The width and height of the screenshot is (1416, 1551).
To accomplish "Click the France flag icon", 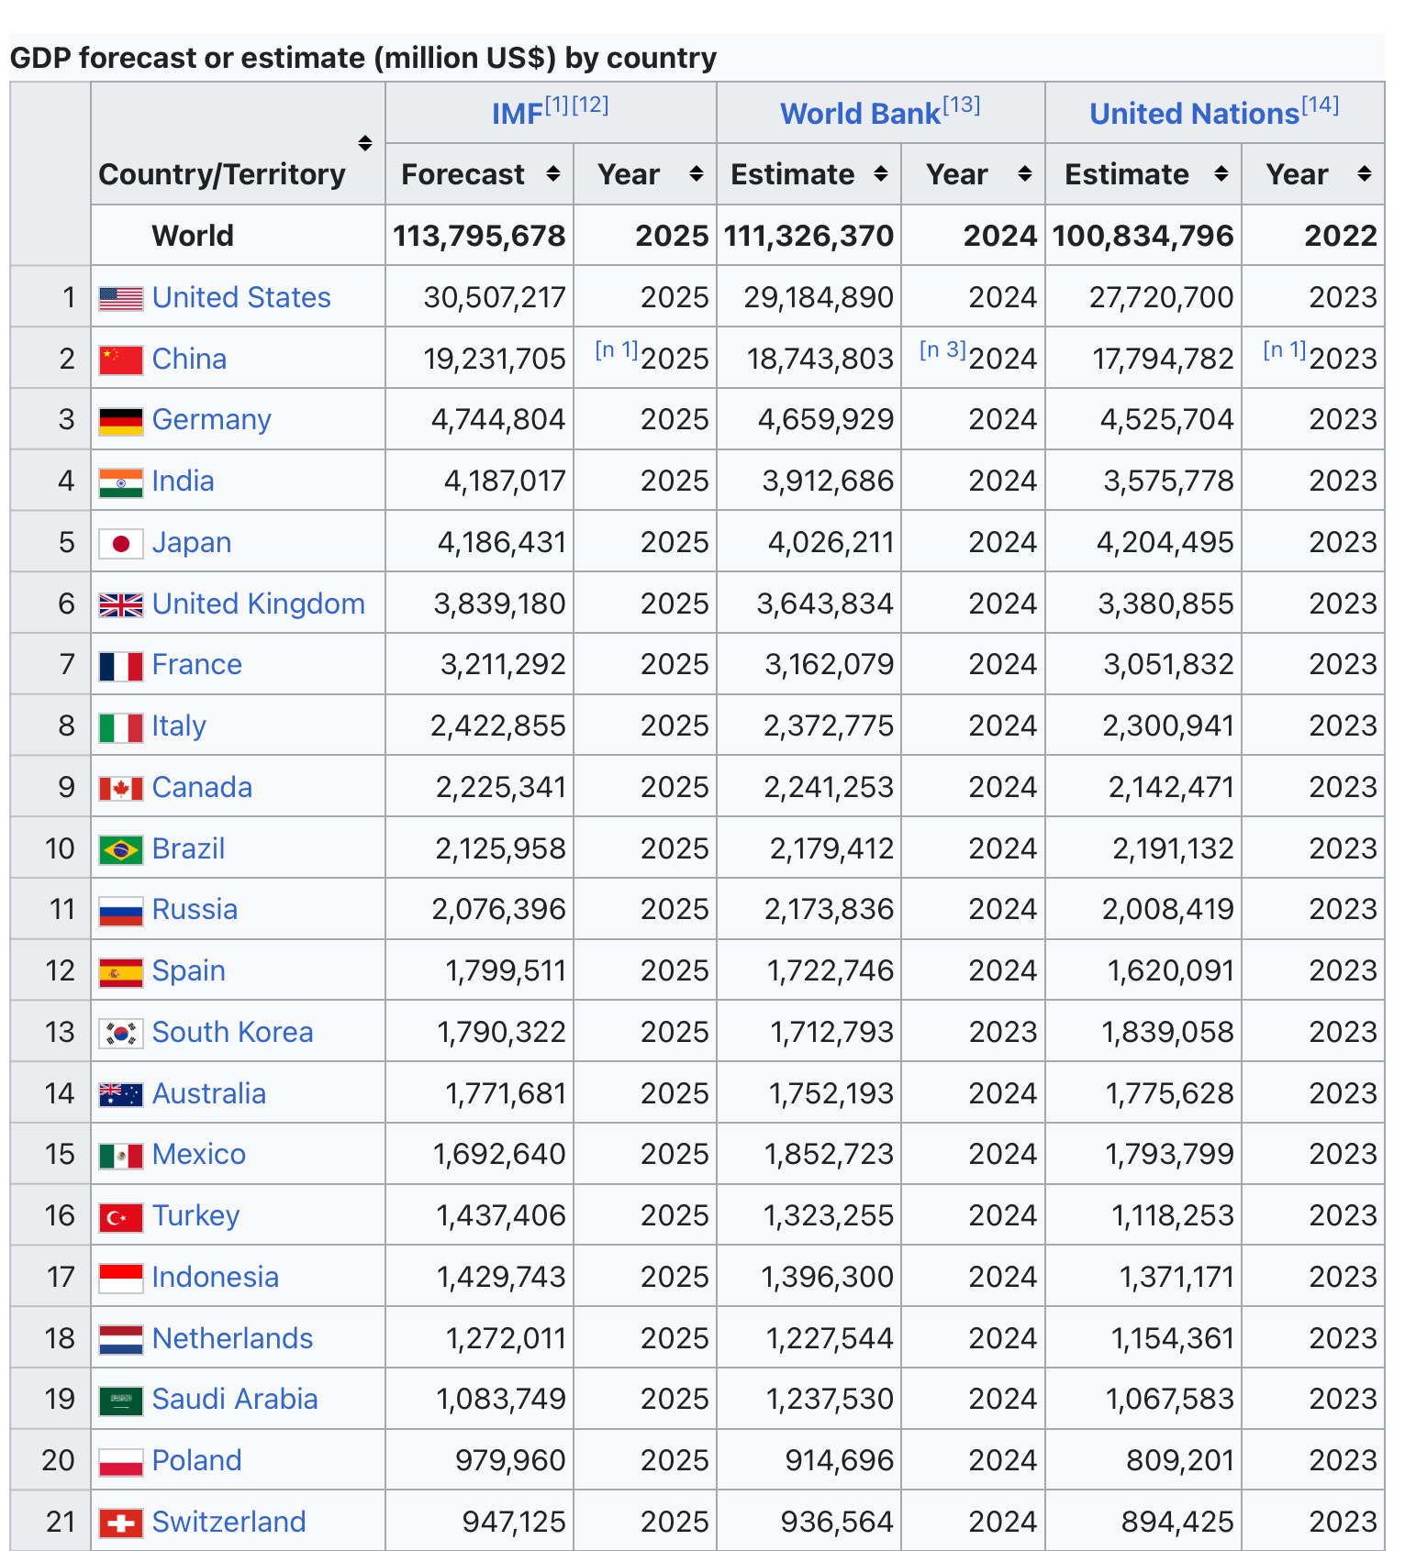I will click(x=121, y=666).
